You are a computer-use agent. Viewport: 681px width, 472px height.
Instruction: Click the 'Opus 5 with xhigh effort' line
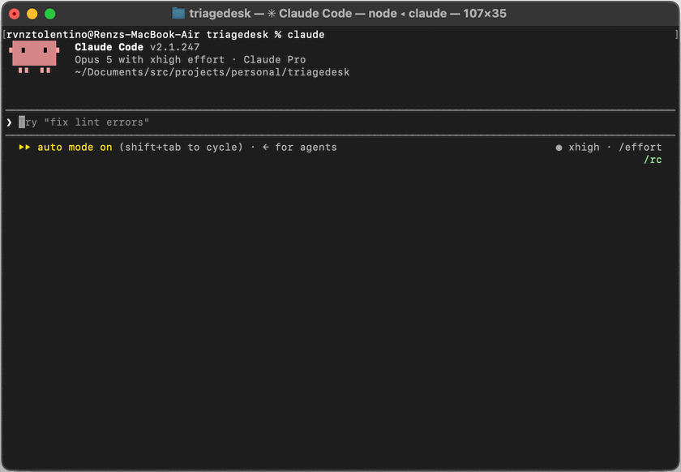(149, 59)
